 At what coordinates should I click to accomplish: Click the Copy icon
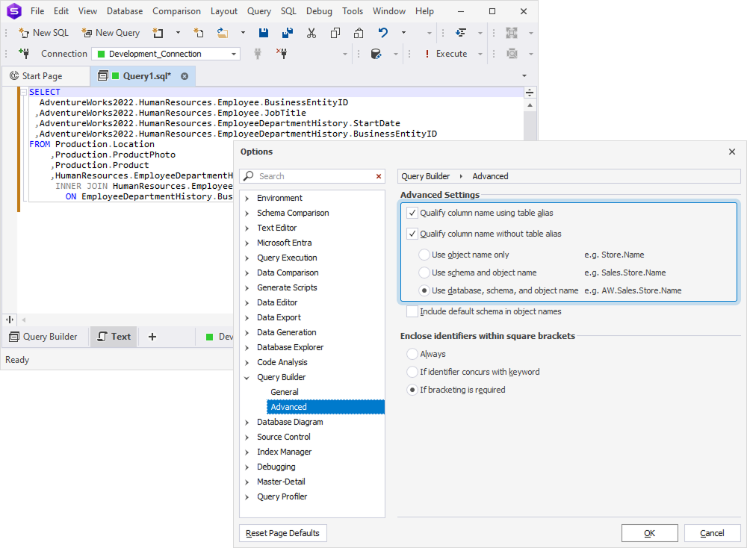click(335, 33)
